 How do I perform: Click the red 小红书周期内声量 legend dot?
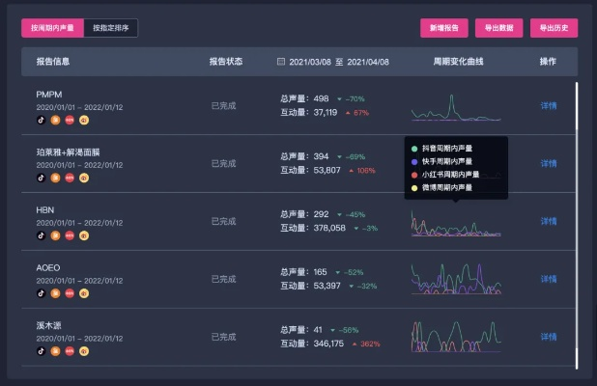point(414,175)
